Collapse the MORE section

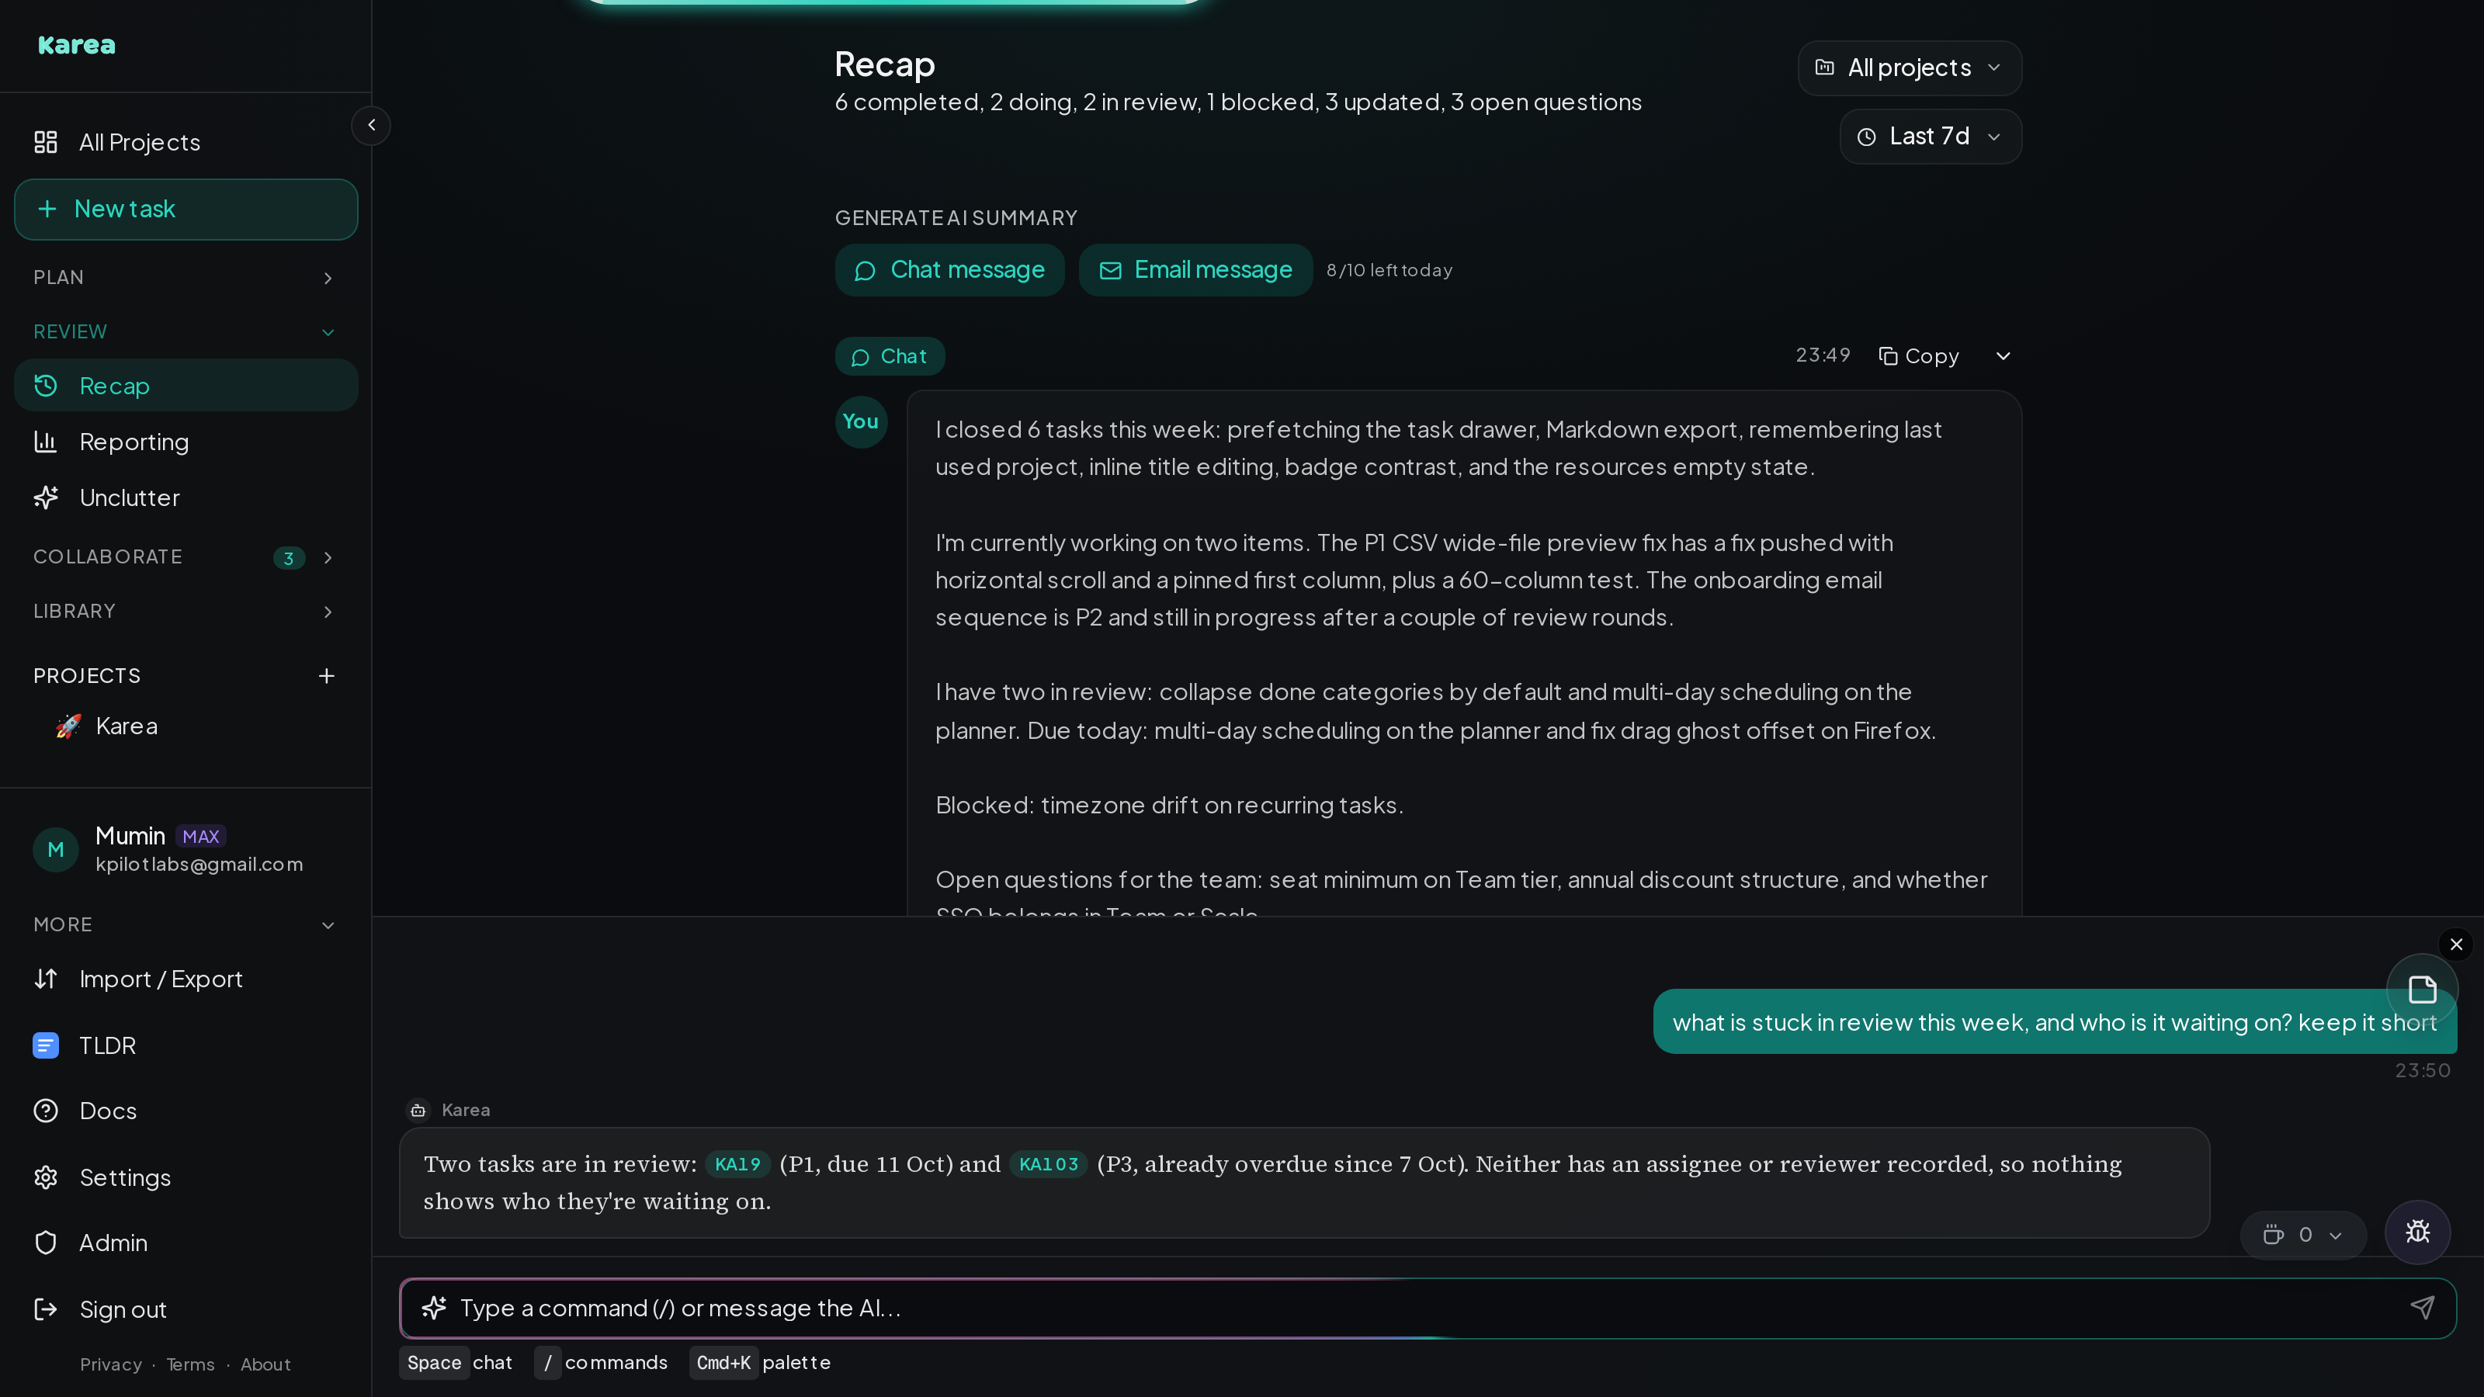coord(186,924)
